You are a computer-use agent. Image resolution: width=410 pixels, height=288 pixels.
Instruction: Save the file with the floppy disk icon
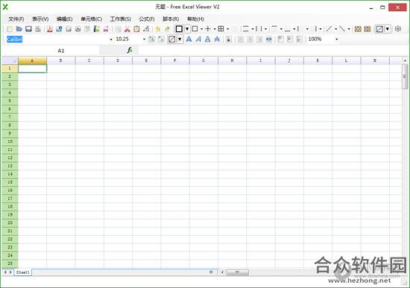point(28,29)
